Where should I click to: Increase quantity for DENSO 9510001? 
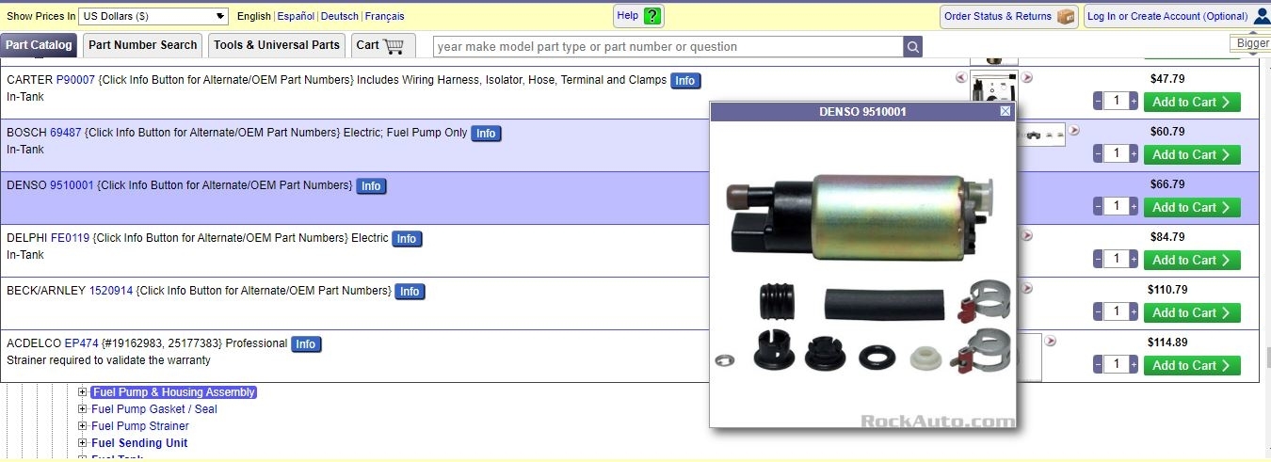1134,207
